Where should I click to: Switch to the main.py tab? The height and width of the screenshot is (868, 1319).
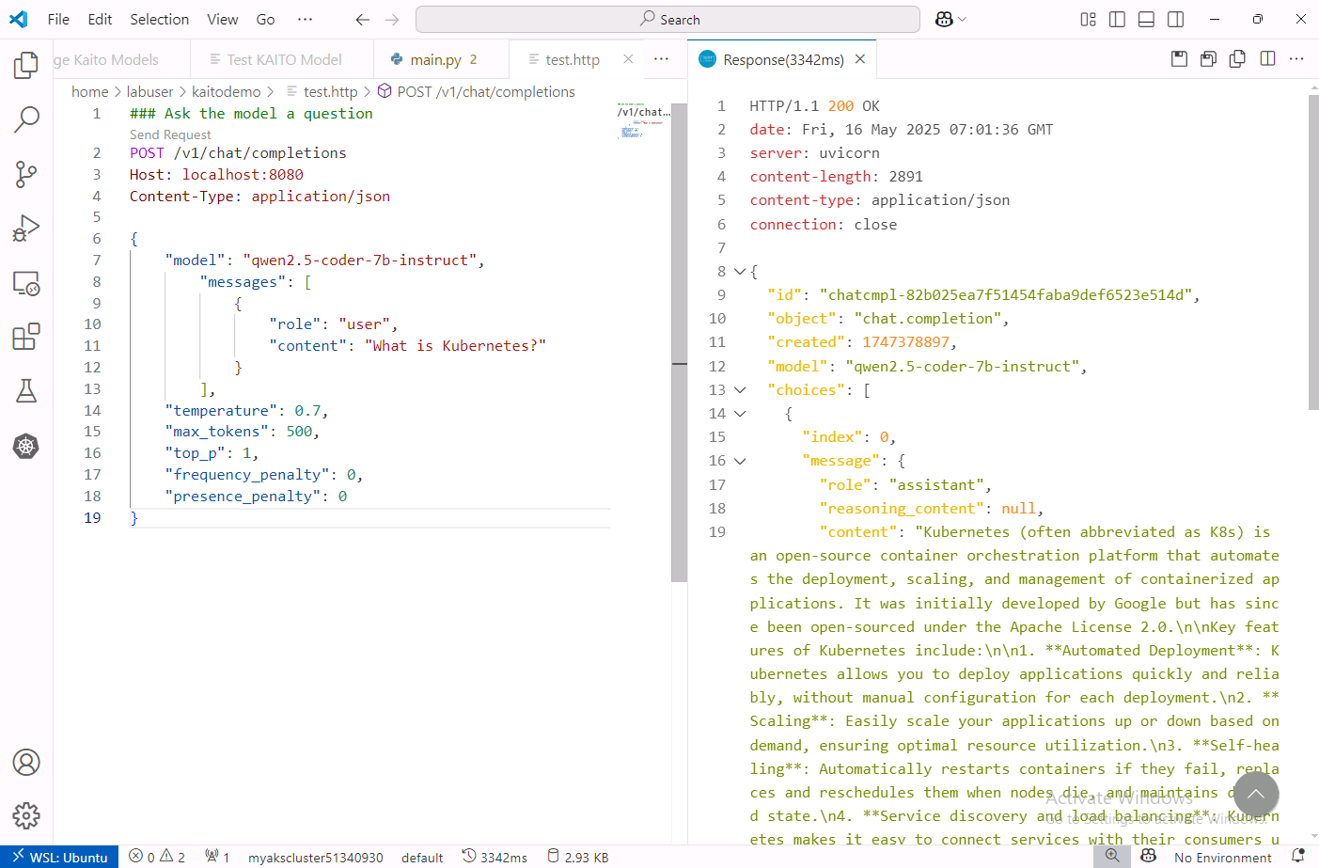pos(435,60)
